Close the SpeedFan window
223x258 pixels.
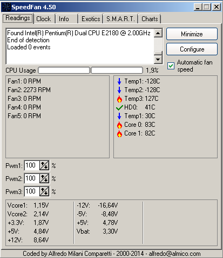217,7
